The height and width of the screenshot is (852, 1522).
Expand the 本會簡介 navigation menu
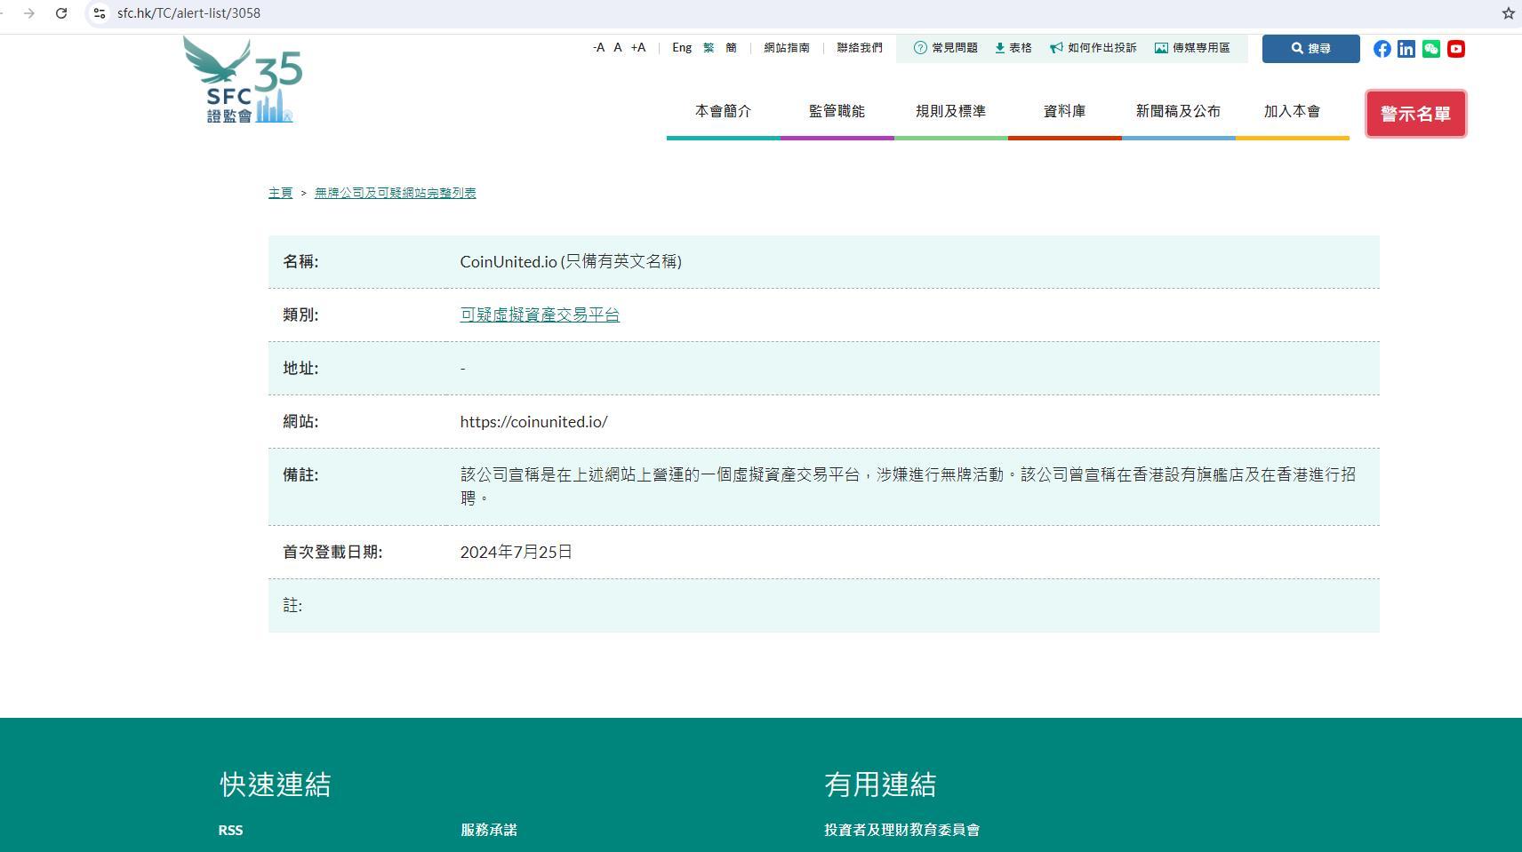723,111
